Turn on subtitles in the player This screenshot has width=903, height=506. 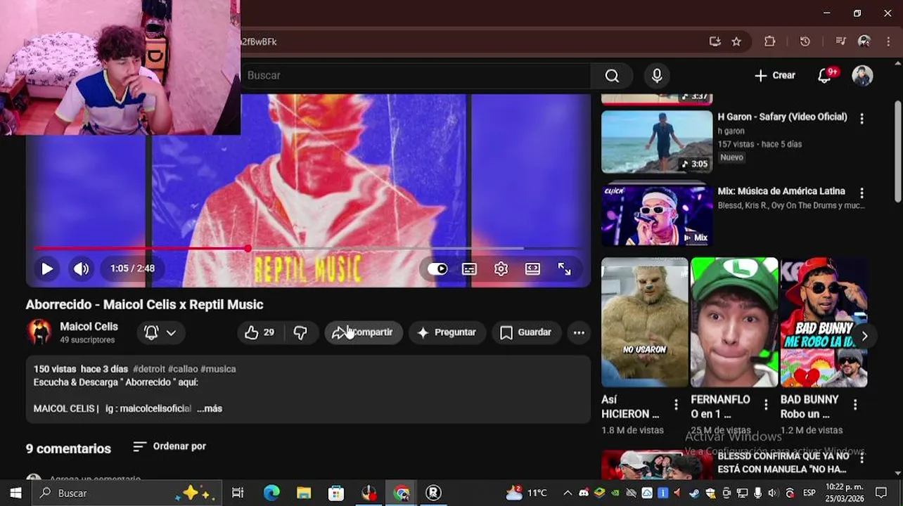469,268
